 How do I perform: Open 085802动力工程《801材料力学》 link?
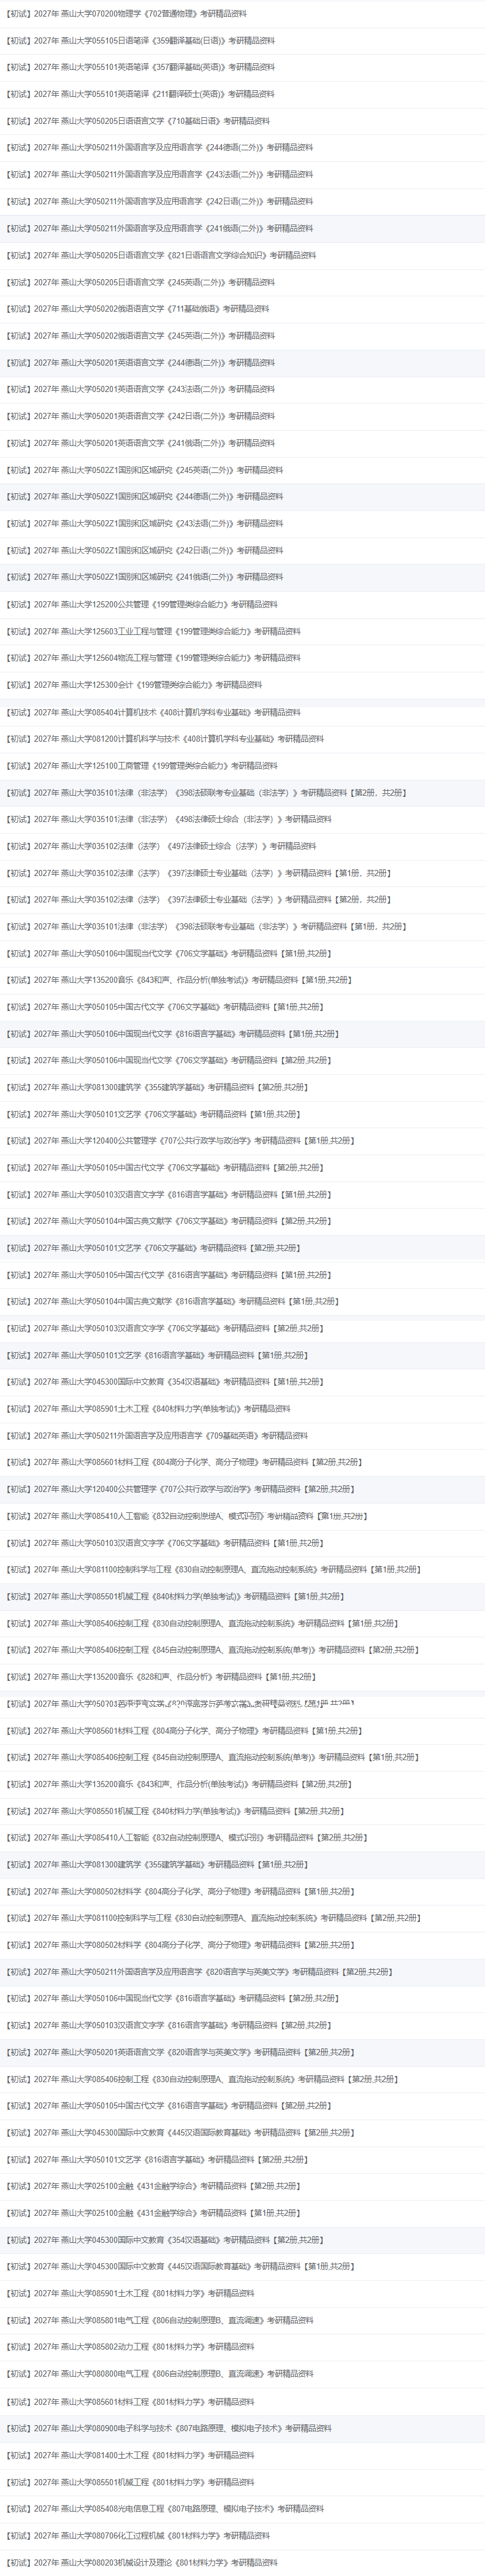[131, 2346]
